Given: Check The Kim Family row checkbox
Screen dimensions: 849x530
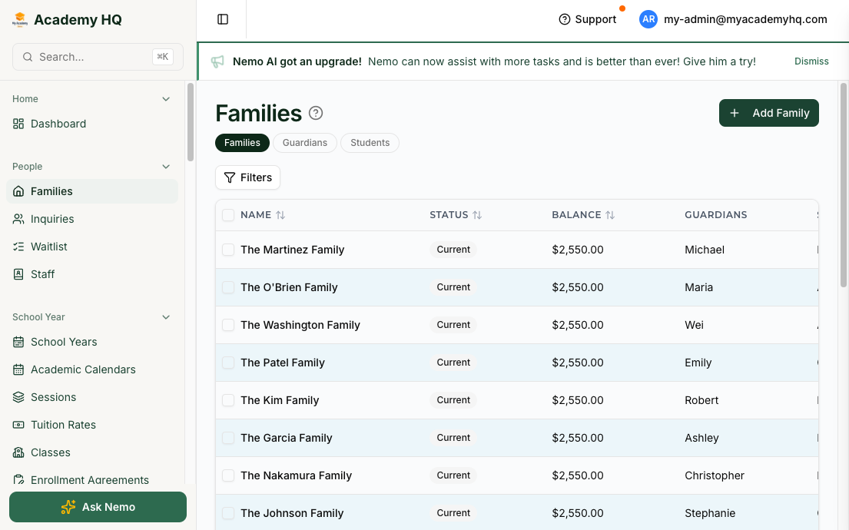Looking at the screenshot, I should tap(228, 400).
